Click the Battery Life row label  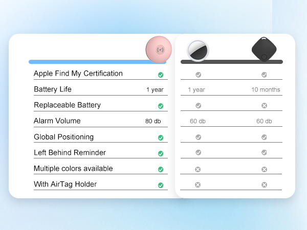point(53,89)
